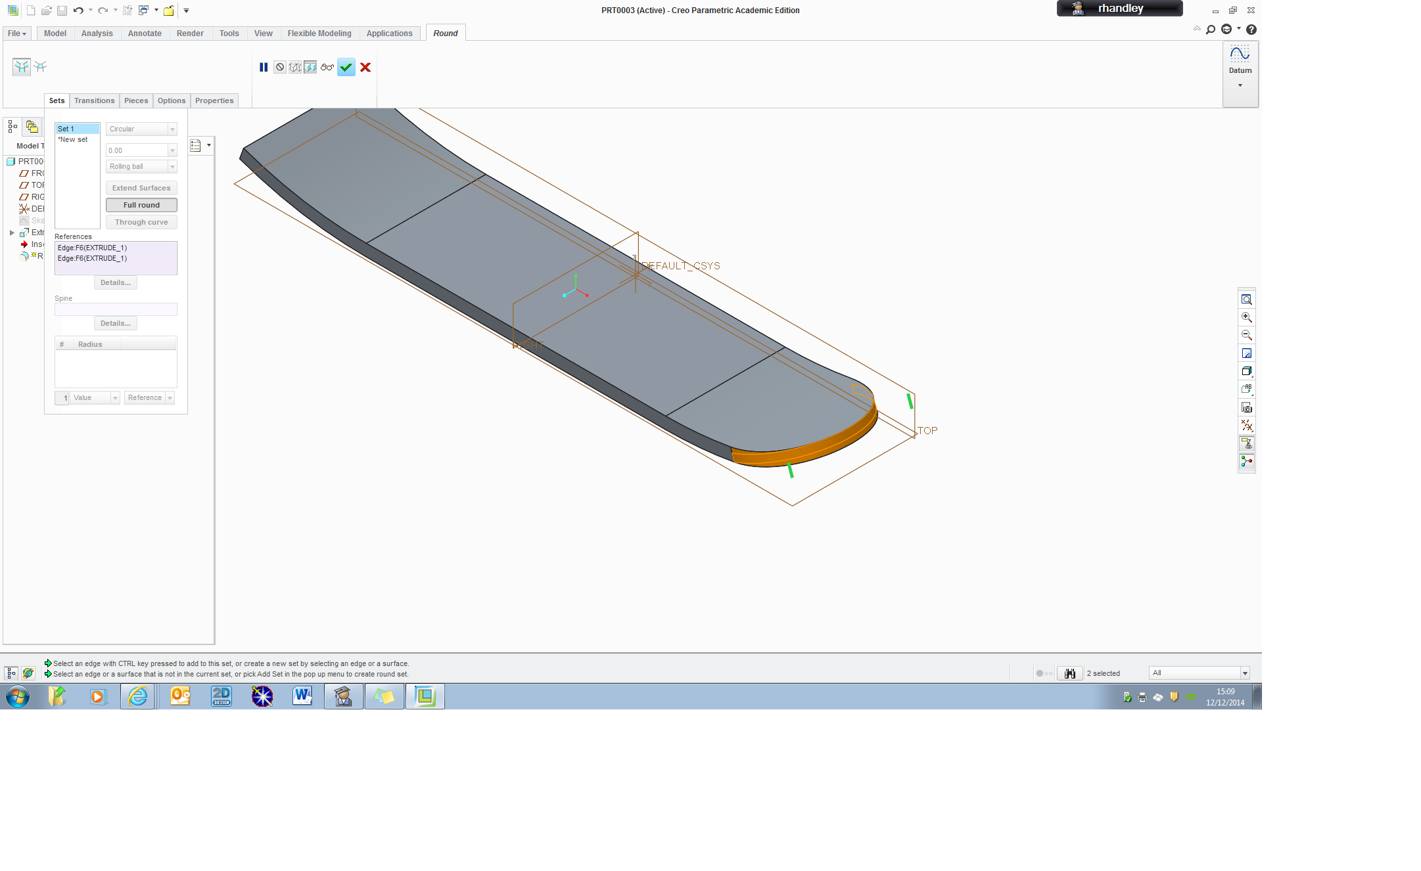
Task: Zoom in using the right toolbar magnifier
Action: [x=1247, y=317]
